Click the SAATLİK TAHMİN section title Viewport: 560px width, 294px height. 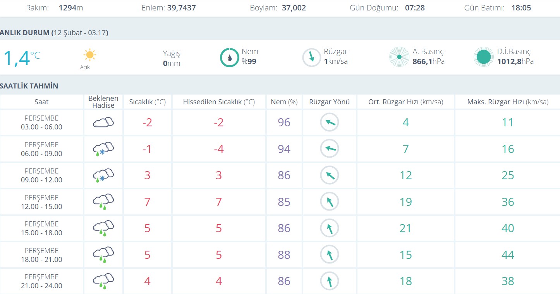29,86
